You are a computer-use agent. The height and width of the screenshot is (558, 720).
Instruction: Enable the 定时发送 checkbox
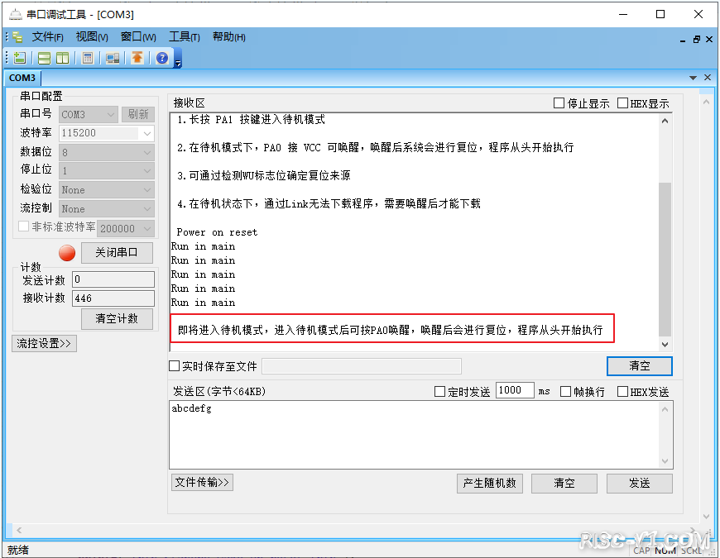click(440, 392)
